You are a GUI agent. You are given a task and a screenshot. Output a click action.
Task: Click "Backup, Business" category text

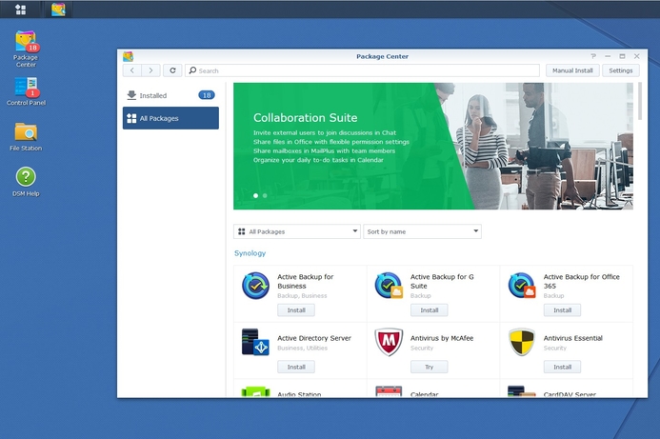(x=302, y=296)
